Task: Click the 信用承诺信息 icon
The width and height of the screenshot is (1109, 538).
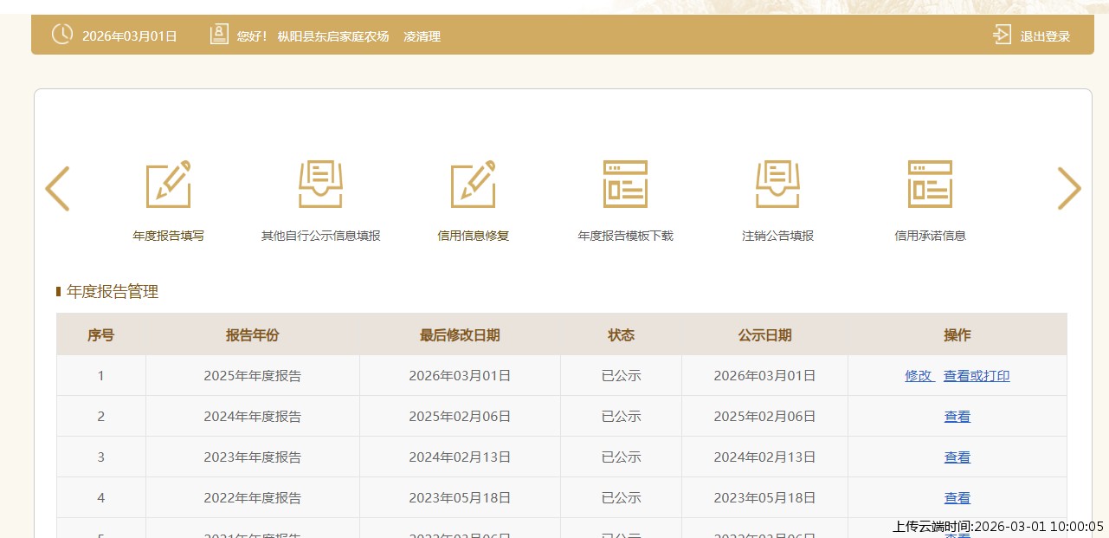Action: coord(930,185)
